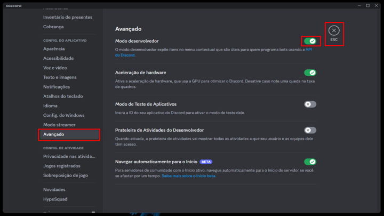
Task: Select Voz e vídeo section
Action: [x=55, y=68]
